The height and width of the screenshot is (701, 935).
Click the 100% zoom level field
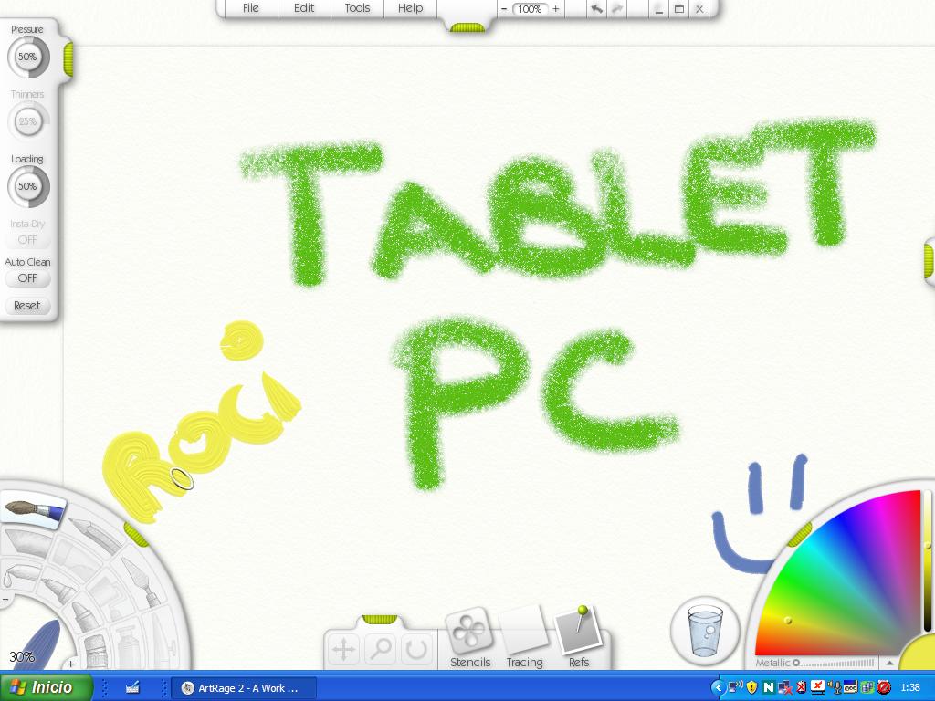tap(530, 9)
